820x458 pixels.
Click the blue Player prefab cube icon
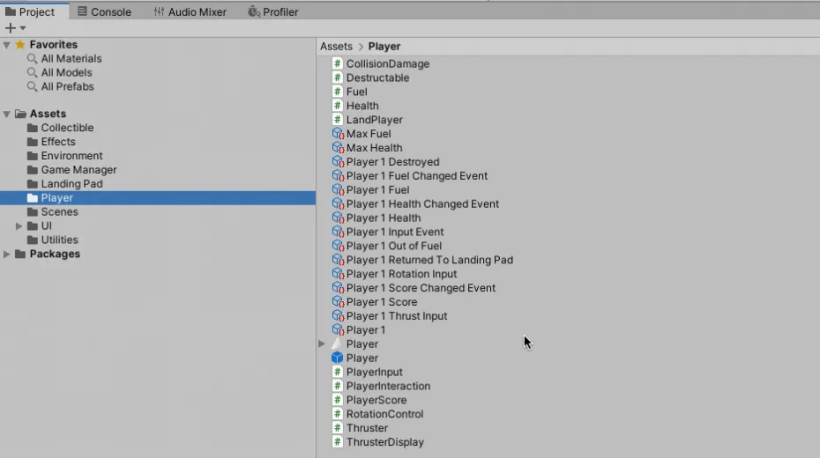click(x=337, y=358)
